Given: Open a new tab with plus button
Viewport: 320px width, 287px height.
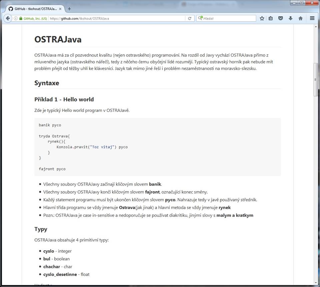Looking at the screenshot, I should [69, 9].
